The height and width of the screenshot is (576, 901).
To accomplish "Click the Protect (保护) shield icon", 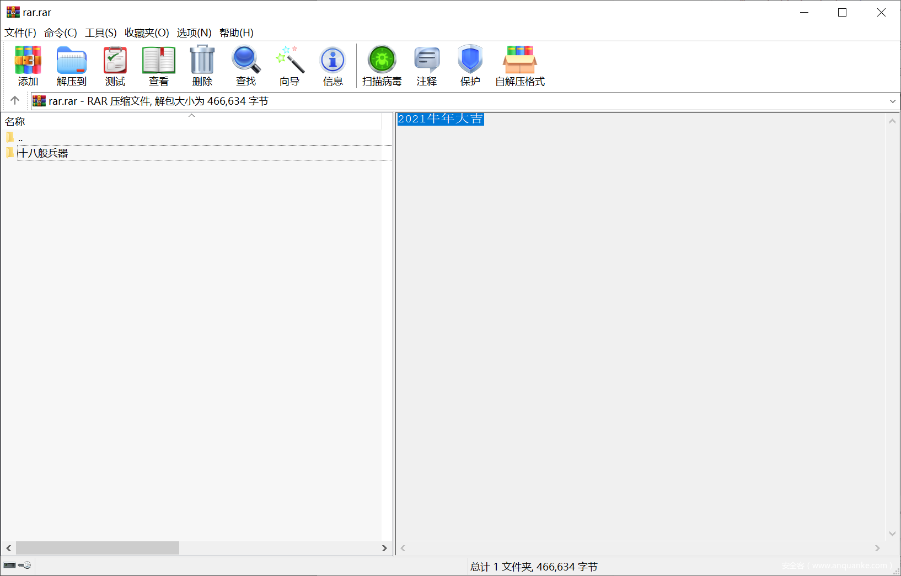I will click(470, 61).
